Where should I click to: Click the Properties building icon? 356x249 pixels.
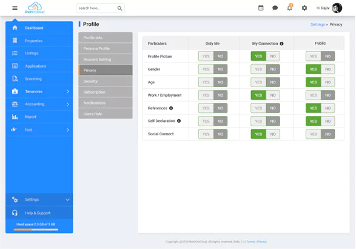[15, 40]
